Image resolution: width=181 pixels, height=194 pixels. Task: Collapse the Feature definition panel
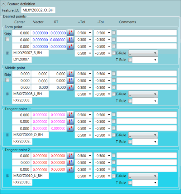pos(4,4)
